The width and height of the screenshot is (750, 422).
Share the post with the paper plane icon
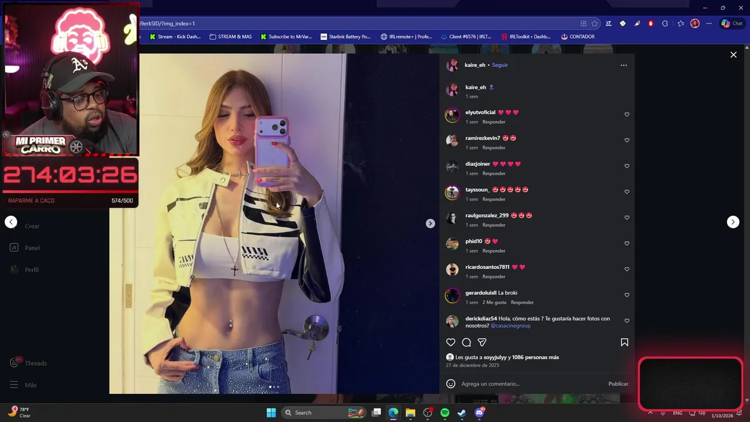[x=482, y=342]
